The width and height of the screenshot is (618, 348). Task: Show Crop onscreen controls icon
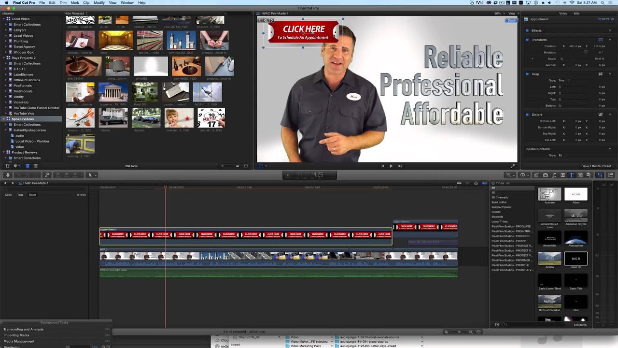[601, 74]
